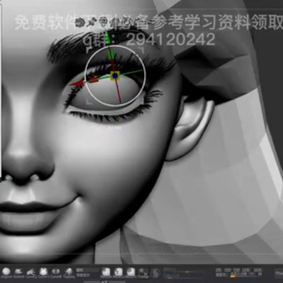Apply the first MatCap material thumbnail
Viewport: 283px width, 283px height.
(x=106, y=272)
